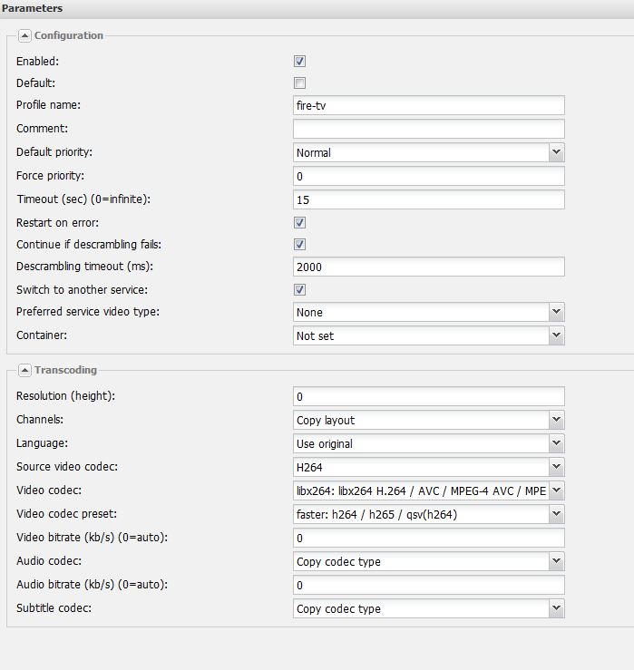Open Preferred service video type dropdown
The width and height of the screenshot is (634, 670).
click(556, 312)
